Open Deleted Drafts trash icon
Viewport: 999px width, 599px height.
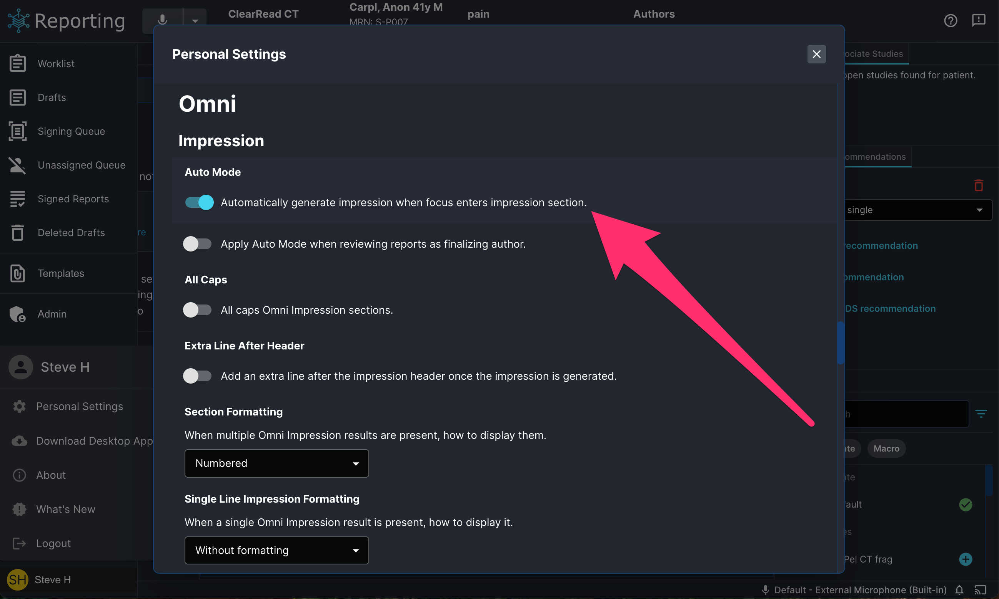coord(18,232)
